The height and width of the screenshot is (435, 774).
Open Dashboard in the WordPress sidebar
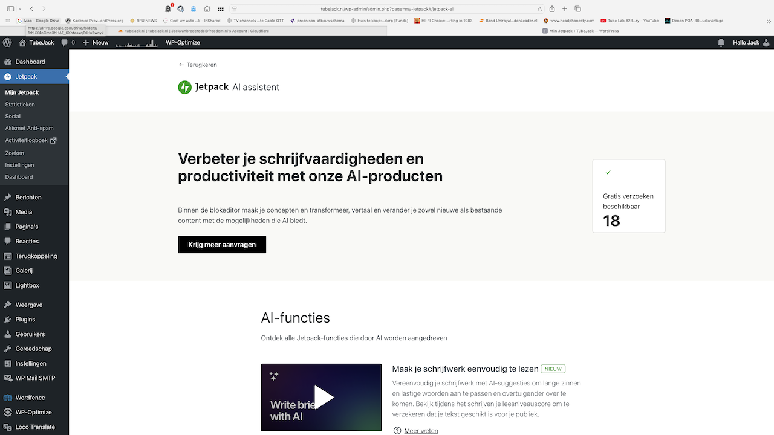34,62
